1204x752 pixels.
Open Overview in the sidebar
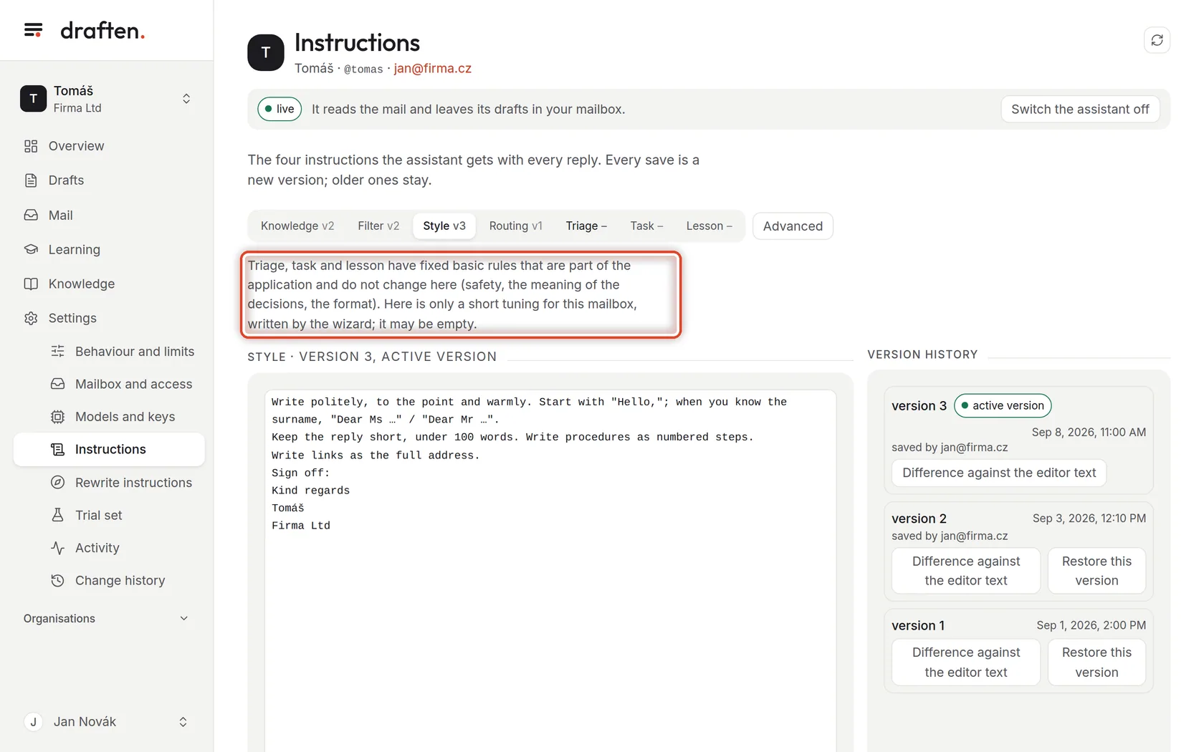point(109,146)
